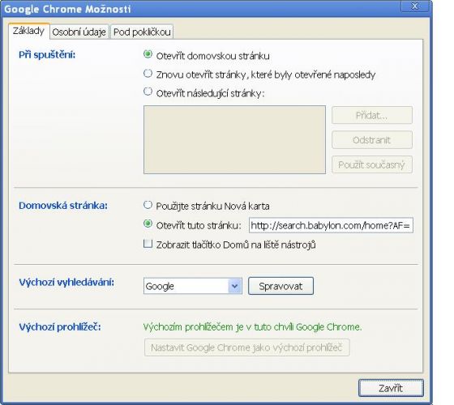Switch to Pod pokličkou tab
This screenshot has width=454, height=405.
click(142, 32)
